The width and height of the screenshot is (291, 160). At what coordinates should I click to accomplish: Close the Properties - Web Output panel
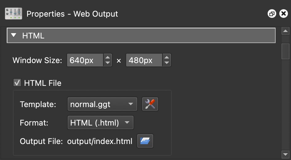pyautogui.click(x=283, y=14)
